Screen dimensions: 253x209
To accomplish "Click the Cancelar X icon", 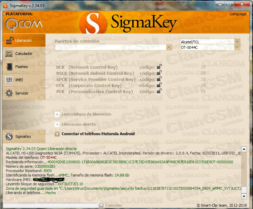I will [101, 205].
